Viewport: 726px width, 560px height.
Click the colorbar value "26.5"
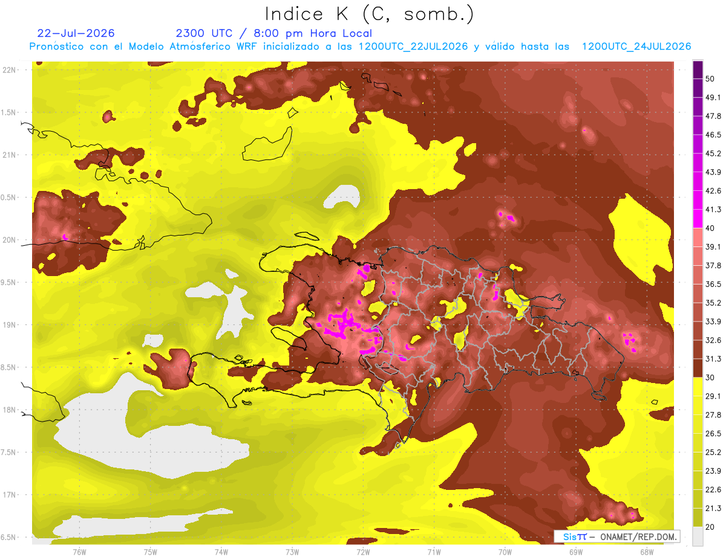click(x=713, y=433)
